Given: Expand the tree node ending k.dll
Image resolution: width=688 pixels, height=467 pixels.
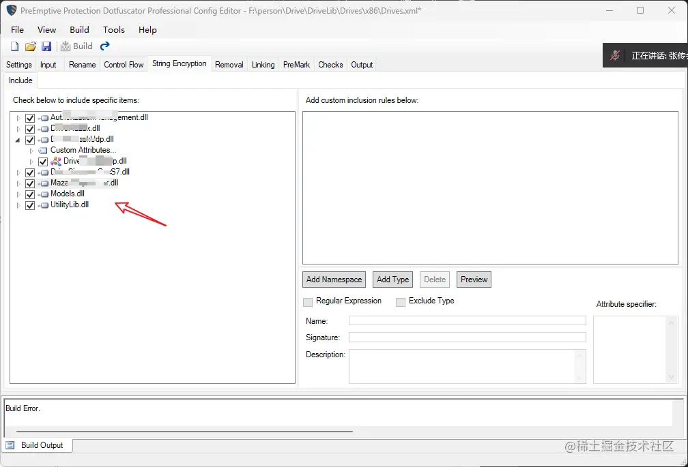Looking at the screenshot, I should click(18, 129).
